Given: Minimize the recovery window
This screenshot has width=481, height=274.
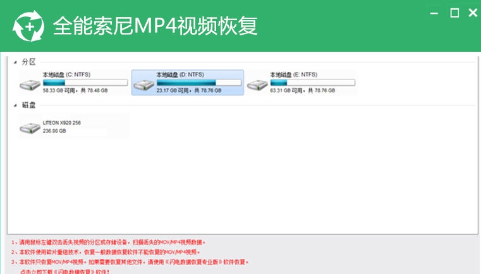Looking at the screenshot, I should [434, 13].
